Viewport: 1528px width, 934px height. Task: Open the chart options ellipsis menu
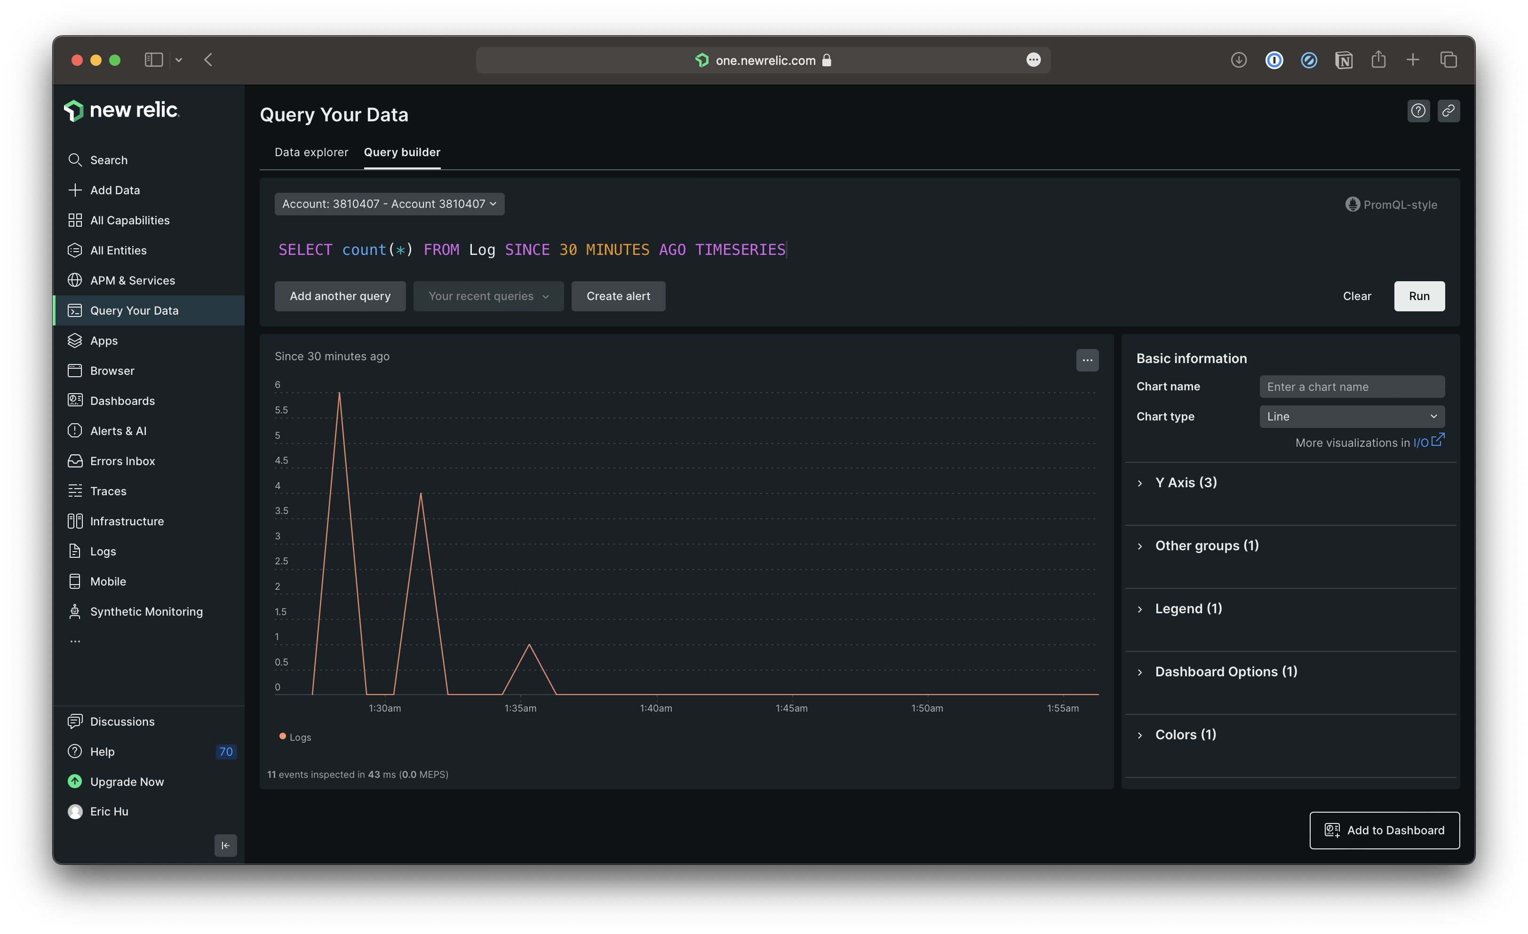[1087, 360]
